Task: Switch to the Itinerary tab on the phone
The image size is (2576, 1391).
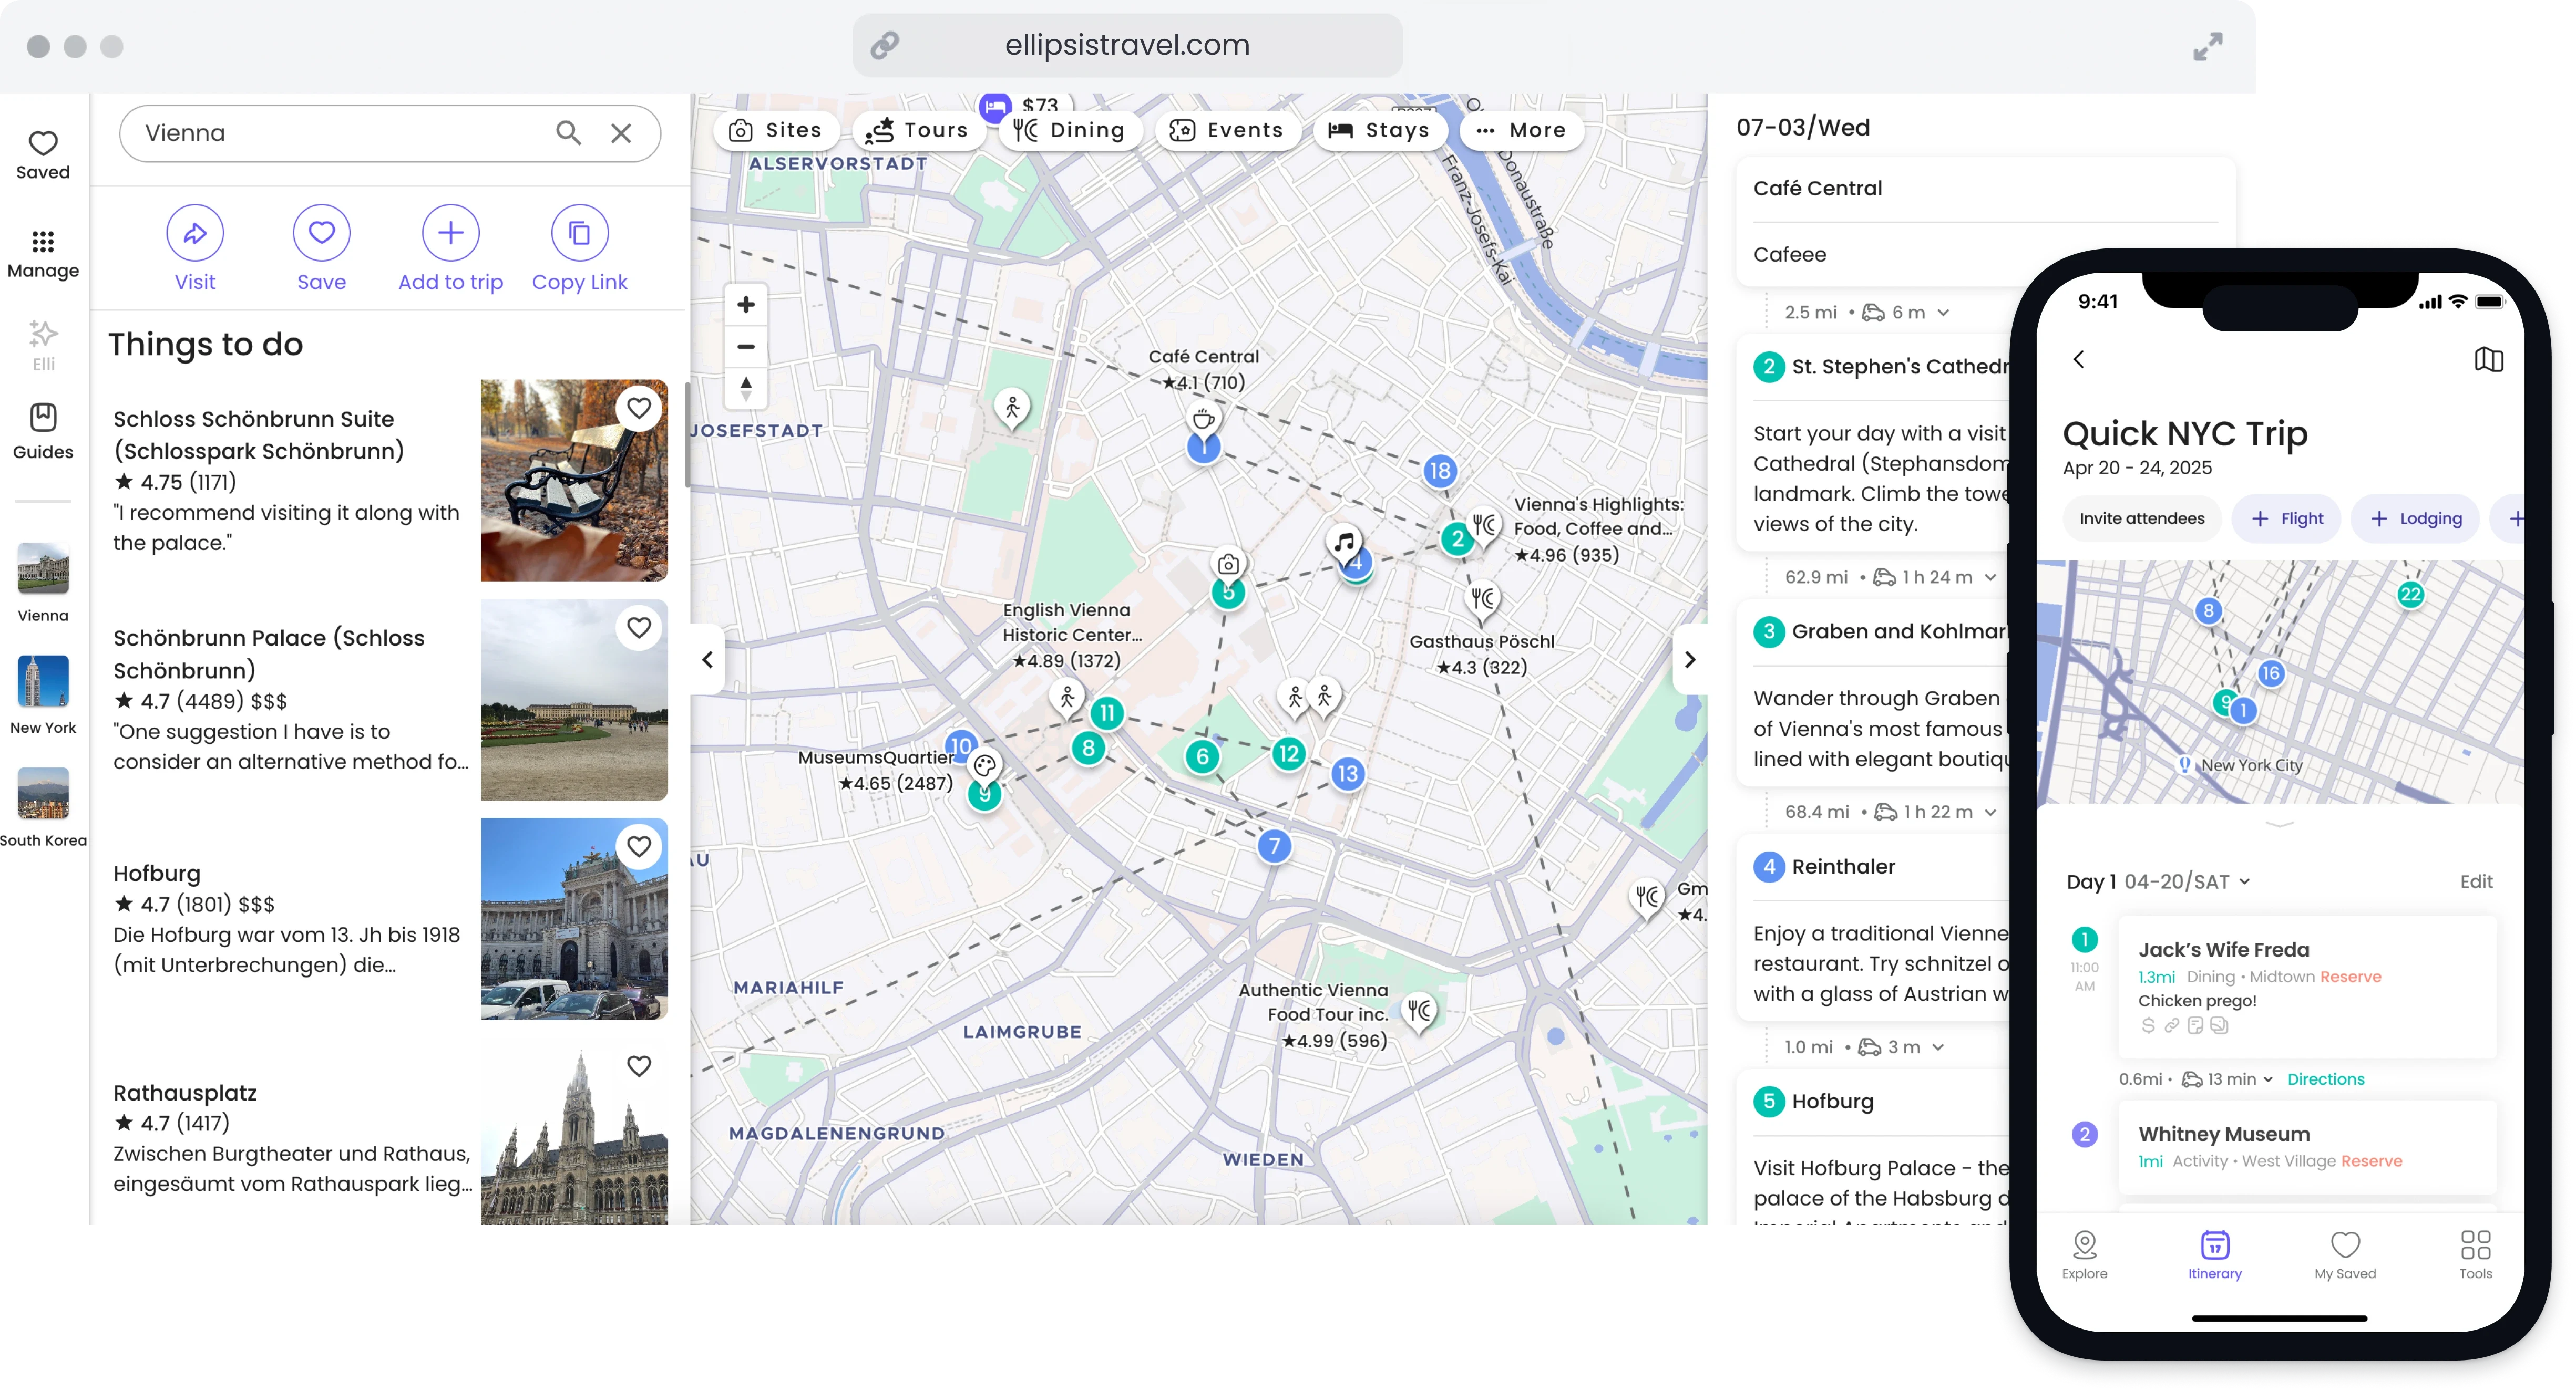Action: click(2215, 1254)
